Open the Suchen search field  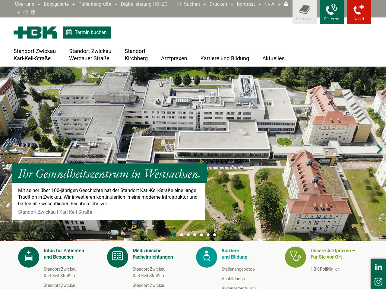[189, 4]
